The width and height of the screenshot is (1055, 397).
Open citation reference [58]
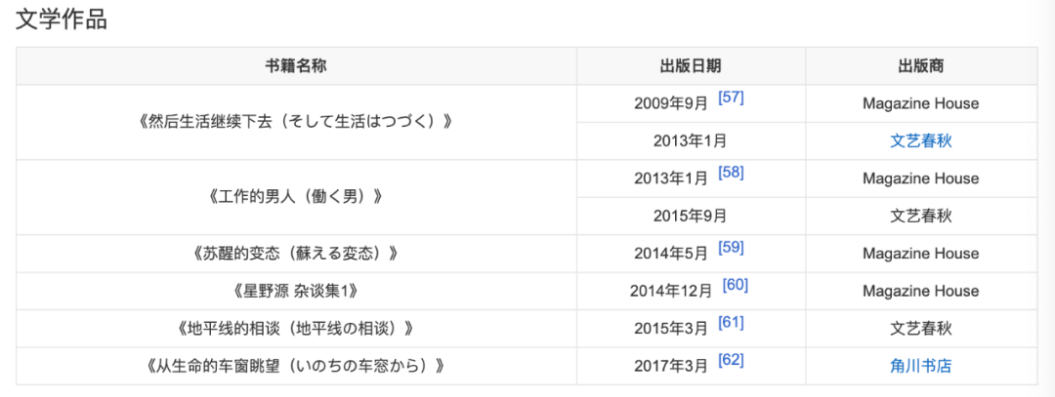pyautogui.click(x=731, y=173)
